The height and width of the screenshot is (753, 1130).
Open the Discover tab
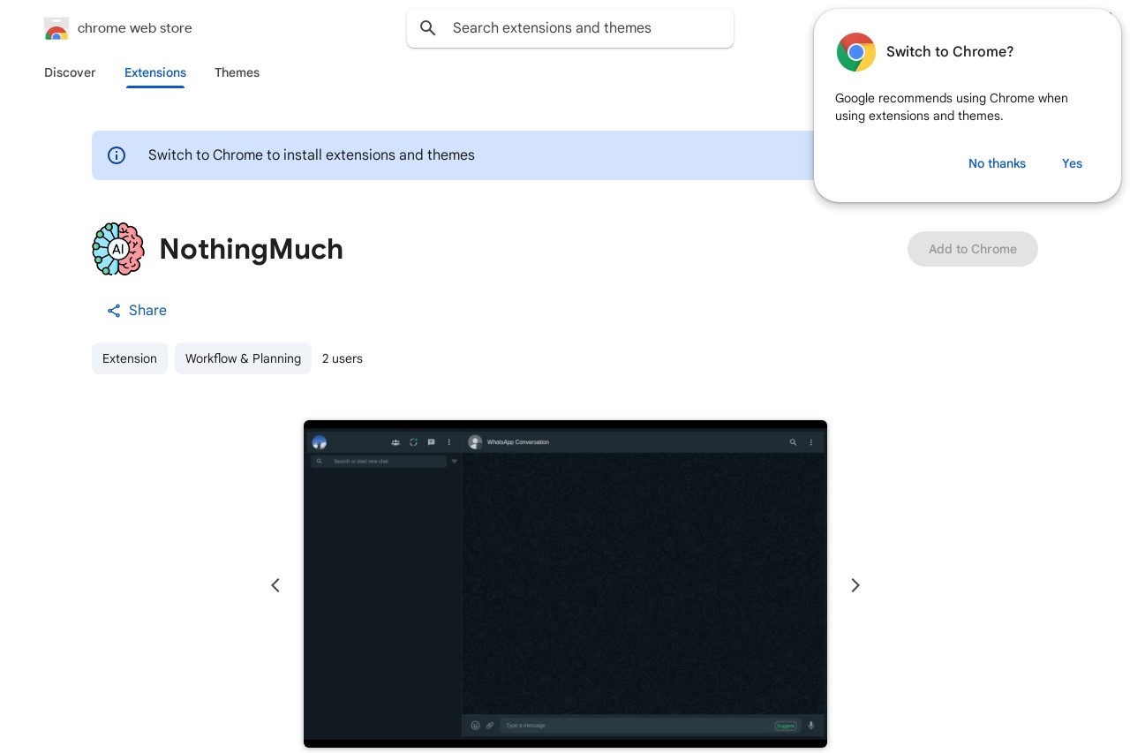[x=70, y=72]
